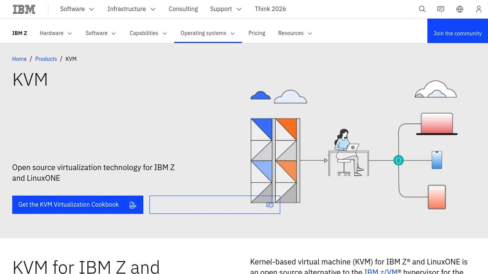Expand the Capabilities submenu

point(148,33)
